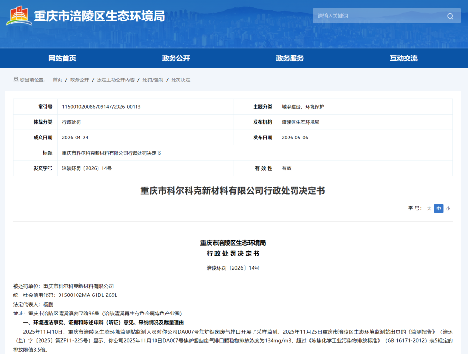Select the 法定代表人：杨鹏 line

[x=33, y=304]
